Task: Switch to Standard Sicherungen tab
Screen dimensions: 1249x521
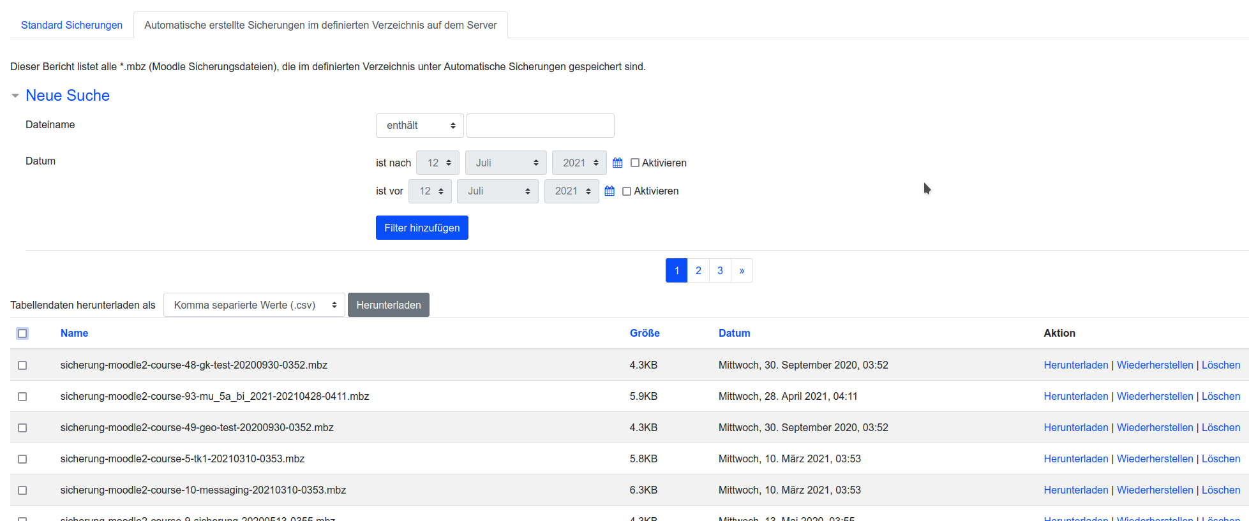Action: coord(71,26)
